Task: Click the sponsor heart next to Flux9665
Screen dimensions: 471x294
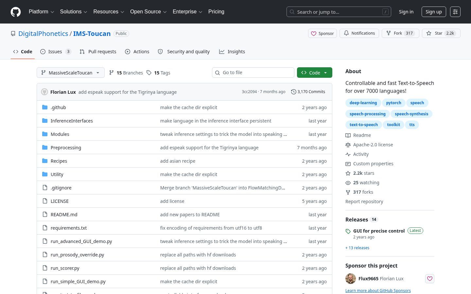Action: (x=430, y=279)
